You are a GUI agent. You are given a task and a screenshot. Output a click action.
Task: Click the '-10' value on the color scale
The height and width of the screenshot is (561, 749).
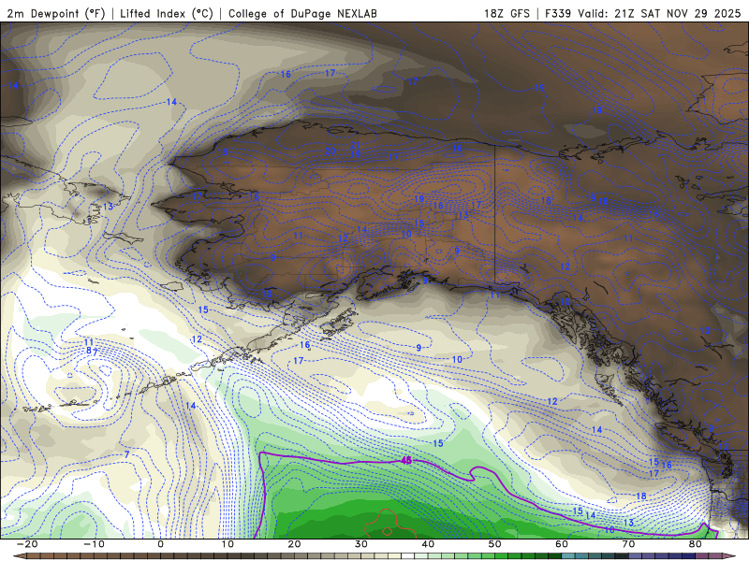click(94, 544)
